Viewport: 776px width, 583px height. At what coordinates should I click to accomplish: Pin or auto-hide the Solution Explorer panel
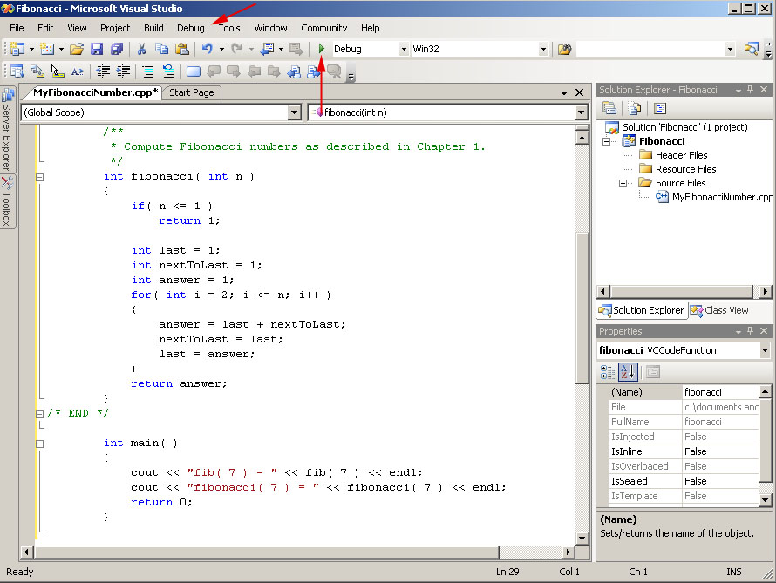[x=750, y=90]
